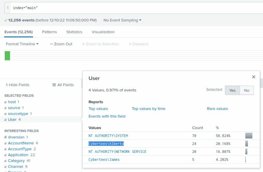Click the green timeline bar

(x=7, y=55)
